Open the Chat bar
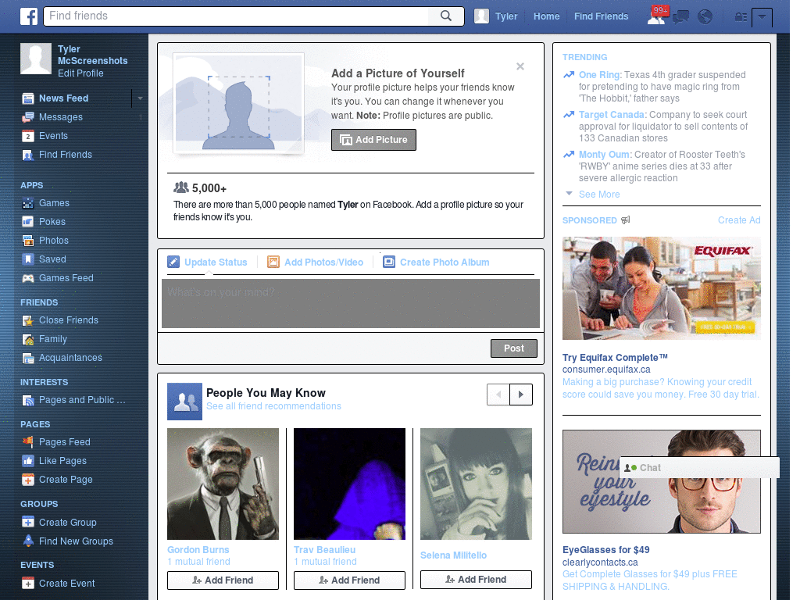This screenshot has height=600, width=800. tap(699, 467)
